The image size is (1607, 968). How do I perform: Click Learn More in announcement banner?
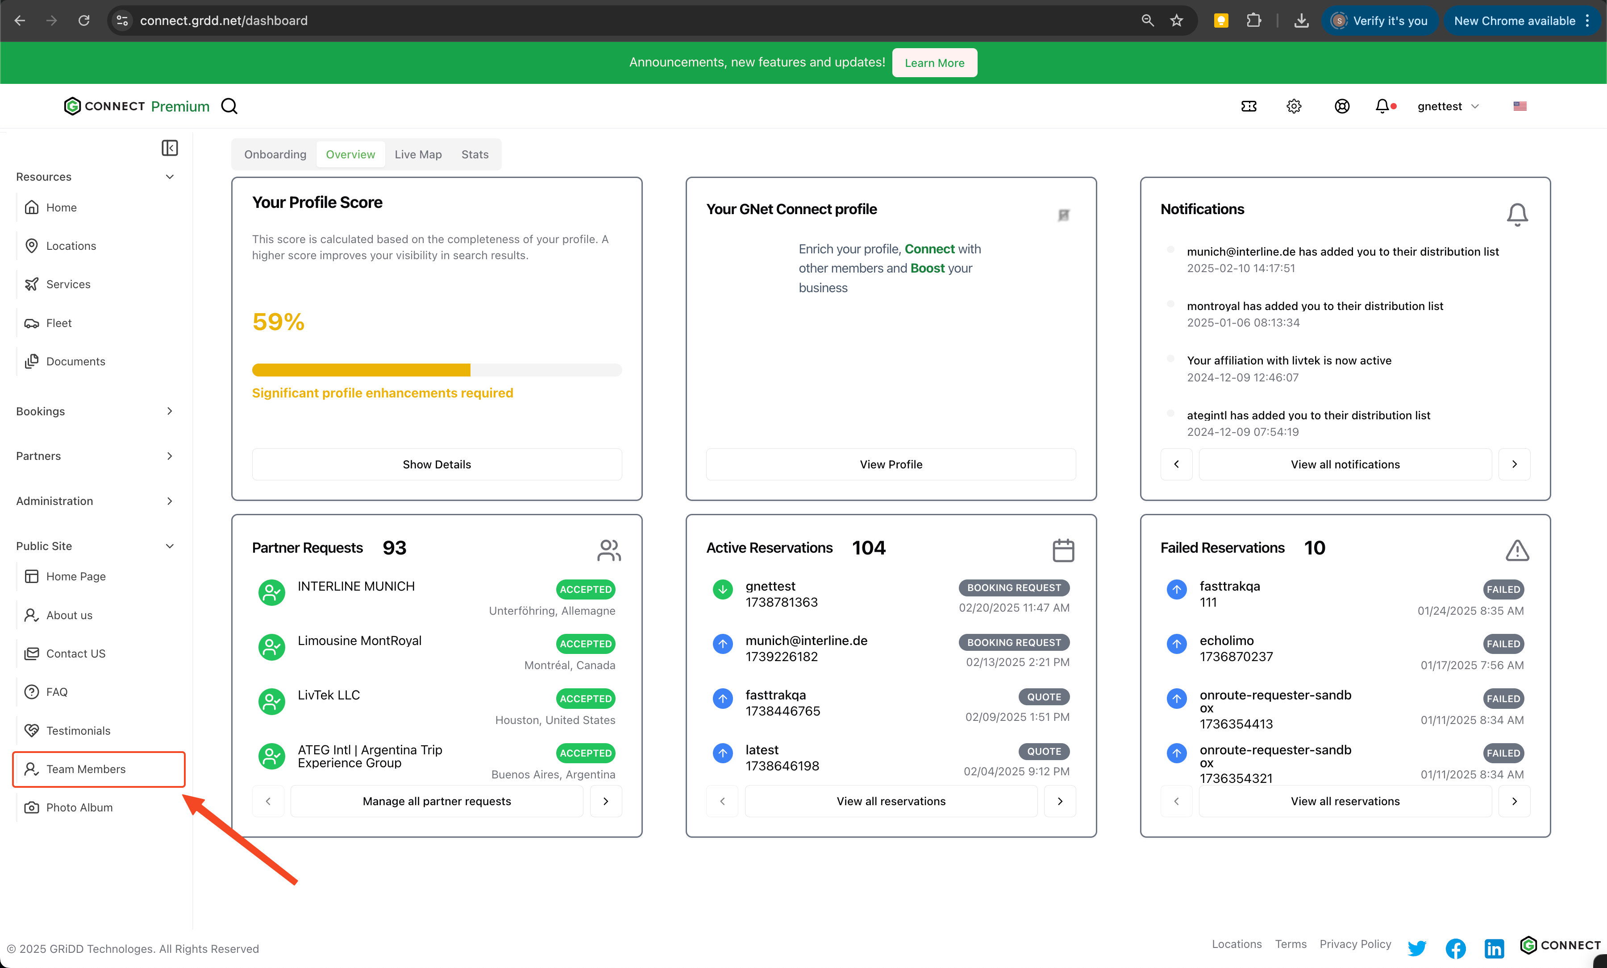[x=934, y=62]
